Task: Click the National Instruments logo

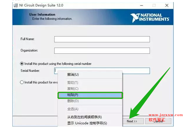Action: coord(150,18)
